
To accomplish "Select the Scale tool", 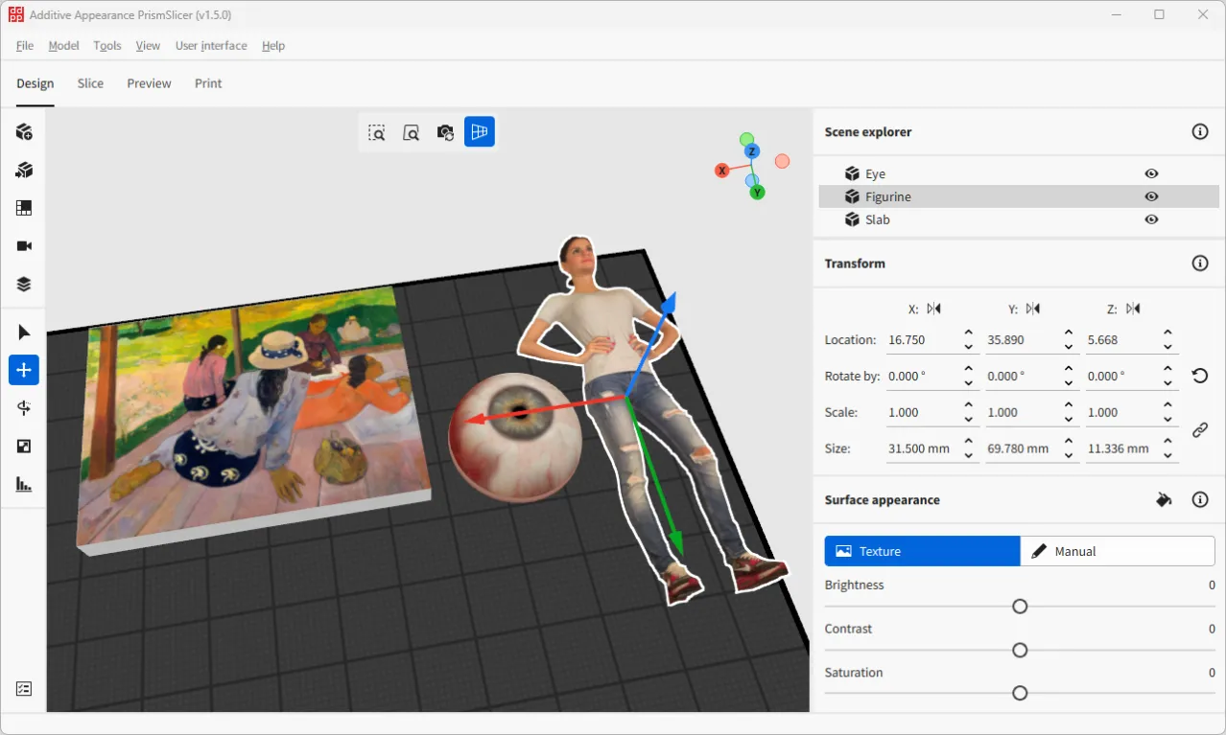I will pyautogui.click(x=23, y=447).
